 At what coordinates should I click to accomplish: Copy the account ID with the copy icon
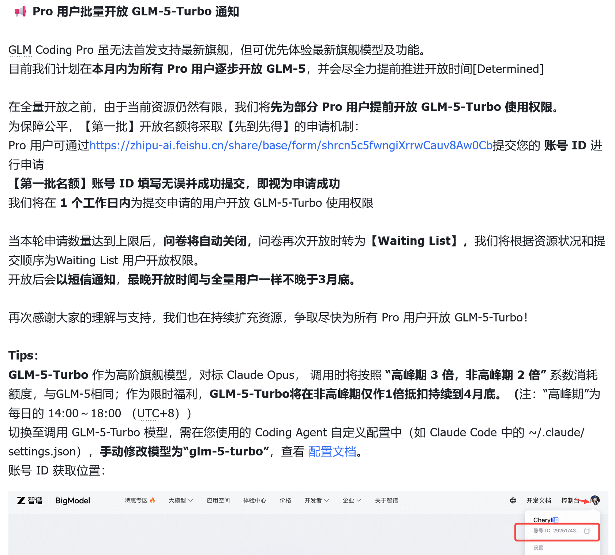(x=587, y=530)
